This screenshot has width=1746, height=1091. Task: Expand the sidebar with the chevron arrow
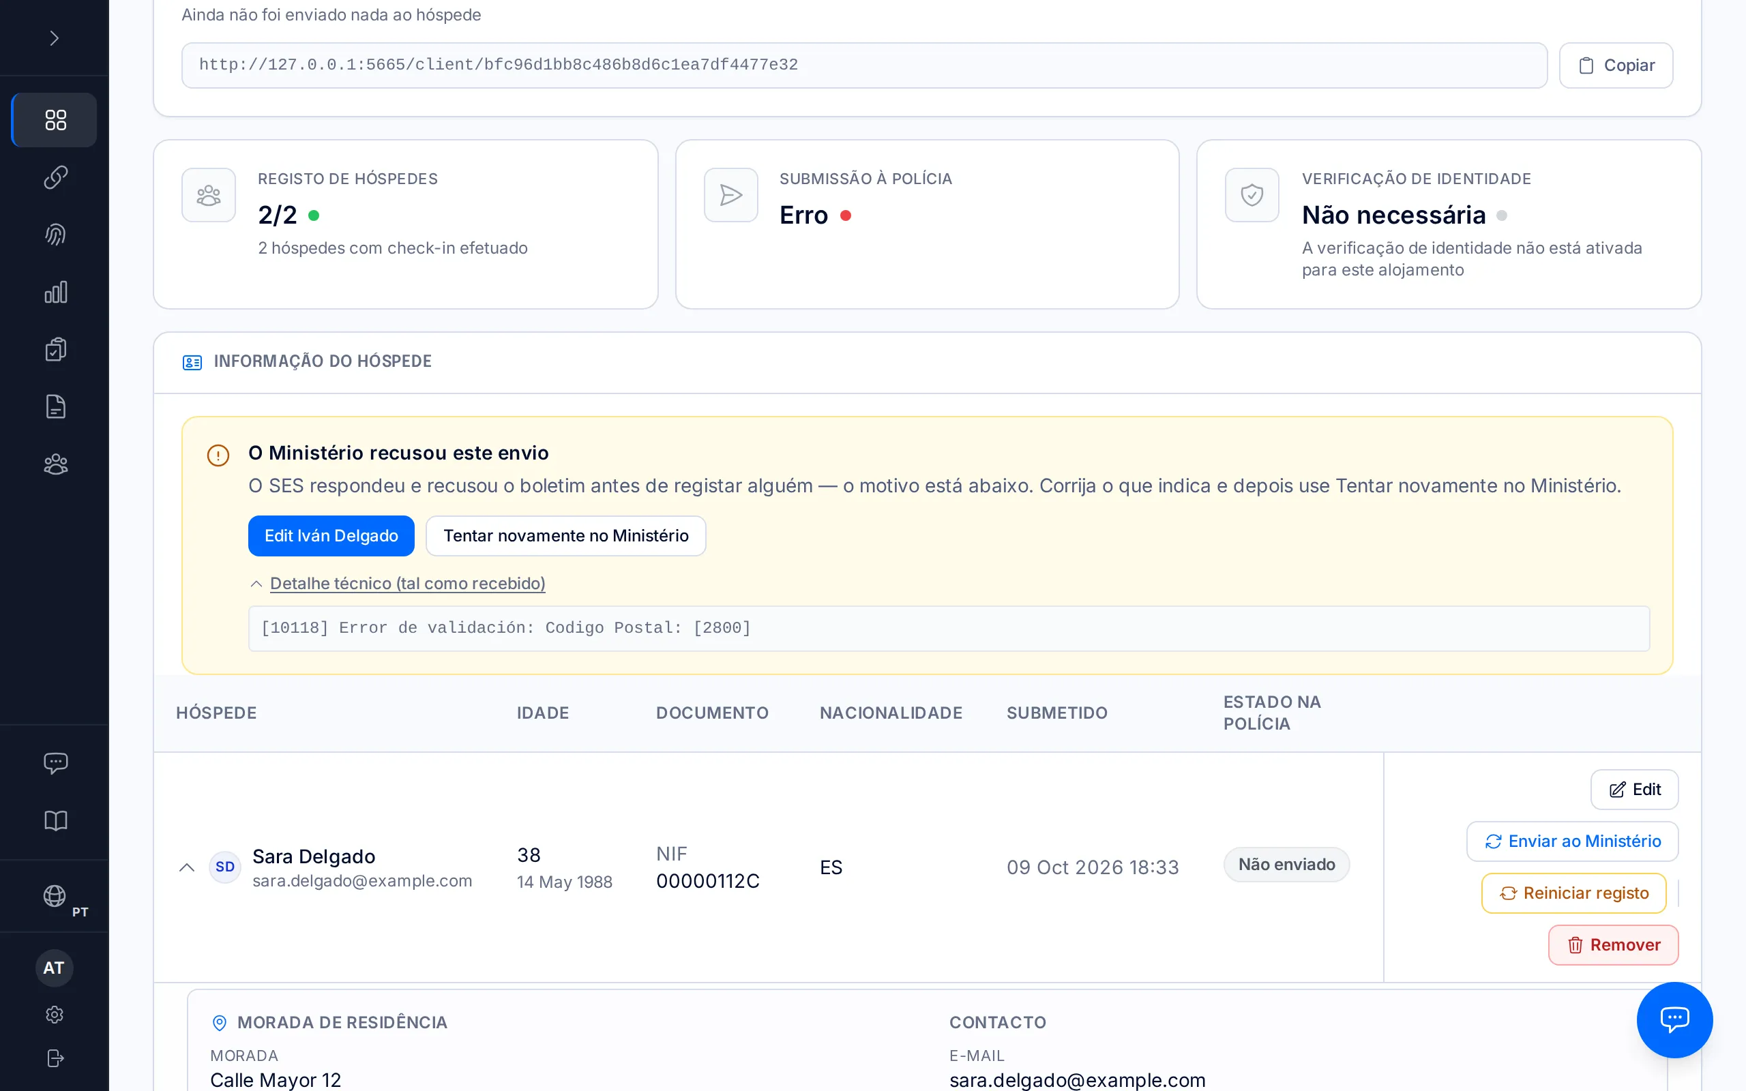point(54,38)
